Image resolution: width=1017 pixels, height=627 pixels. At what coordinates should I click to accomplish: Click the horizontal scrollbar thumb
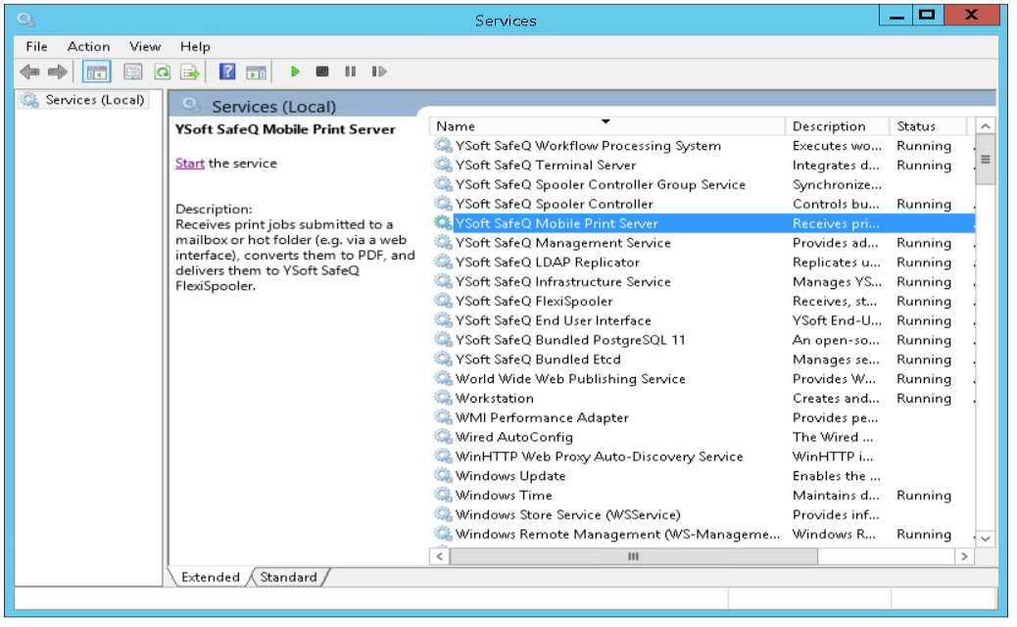coord(632,556)
